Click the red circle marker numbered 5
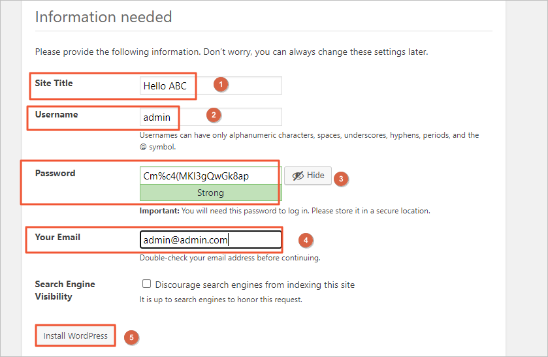Viewport: 548px width, 357px height. (x=131, y=337)
